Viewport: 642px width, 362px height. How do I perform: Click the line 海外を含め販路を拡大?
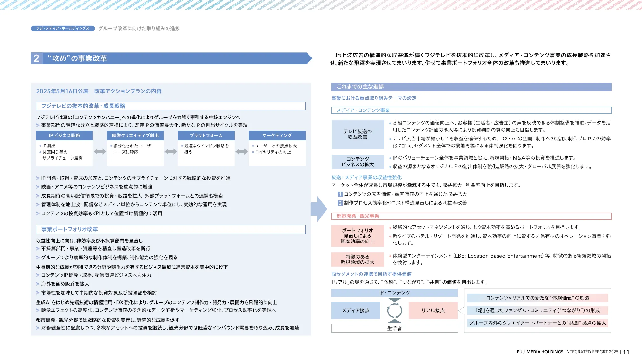[63, 284]
